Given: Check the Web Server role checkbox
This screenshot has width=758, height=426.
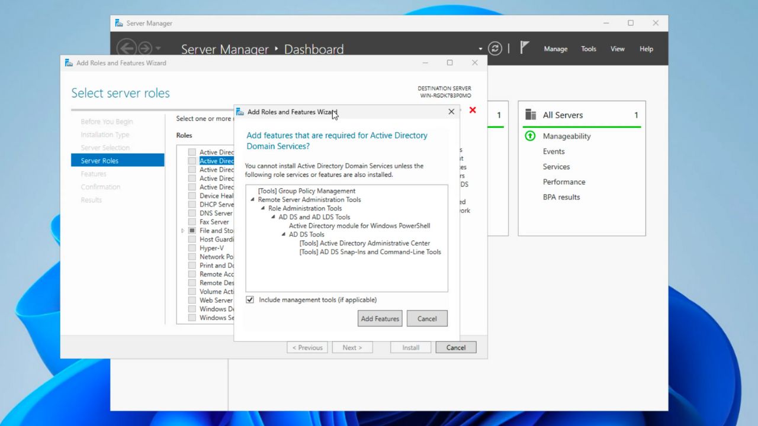Looking at the screenshot, I should coord(192,300).
